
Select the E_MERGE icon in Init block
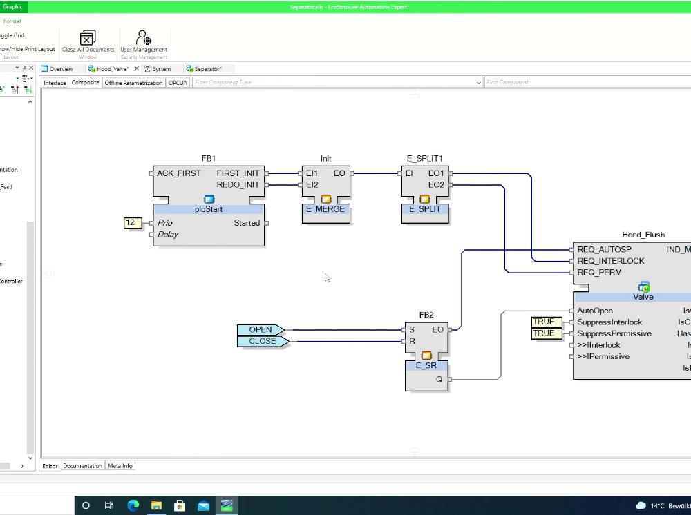coord(326,200)
